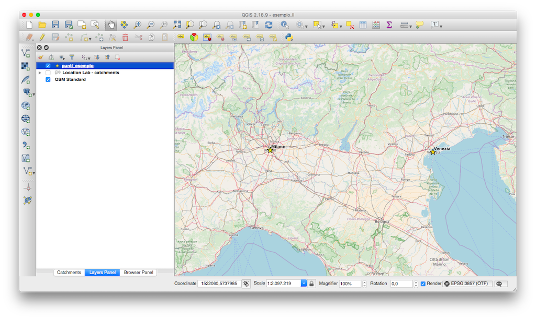
Task: Create a new QGIS project
Action: coord(29,25)
